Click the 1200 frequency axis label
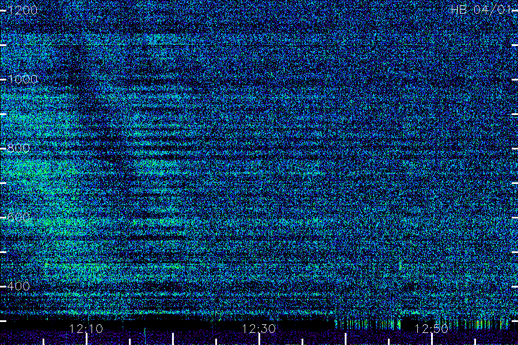The height and width of the screenshot is (345, 518). (22, 10)
